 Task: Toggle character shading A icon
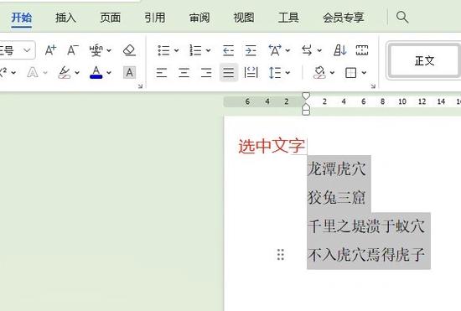[x=129, y=72]
